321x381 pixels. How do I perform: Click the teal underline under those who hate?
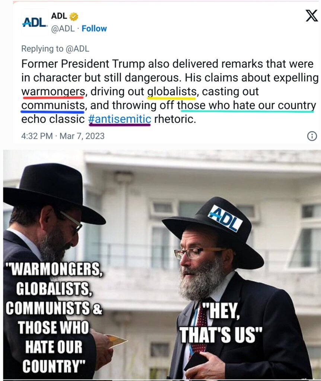[247, 111]
